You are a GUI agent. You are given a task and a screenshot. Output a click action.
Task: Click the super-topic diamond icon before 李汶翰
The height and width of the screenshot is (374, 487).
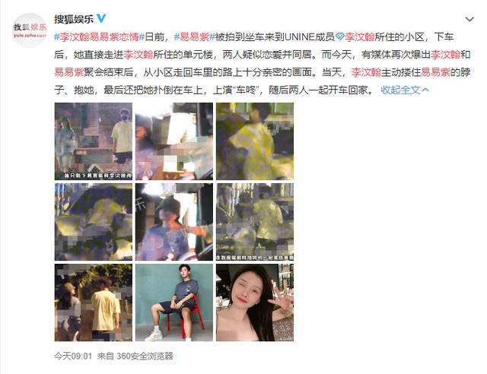pyautogui.click(x=340, y=37)
